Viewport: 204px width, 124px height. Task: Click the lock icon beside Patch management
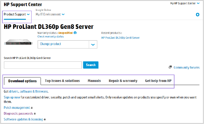[32, 108]
